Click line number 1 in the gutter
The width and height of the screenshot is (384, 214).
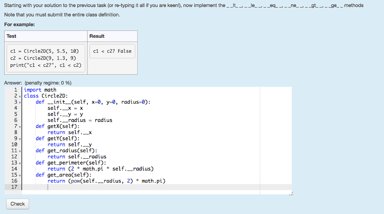(x=16, y=90)
